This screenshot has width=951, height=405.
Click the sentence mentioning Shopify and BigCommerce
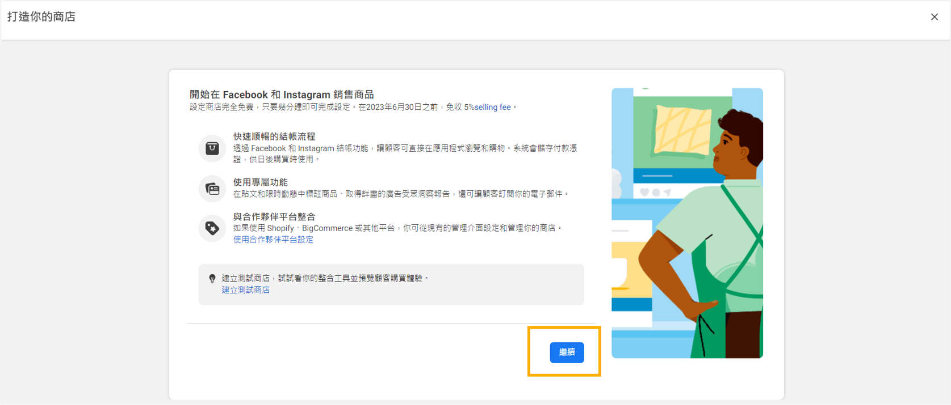(397, 228)
